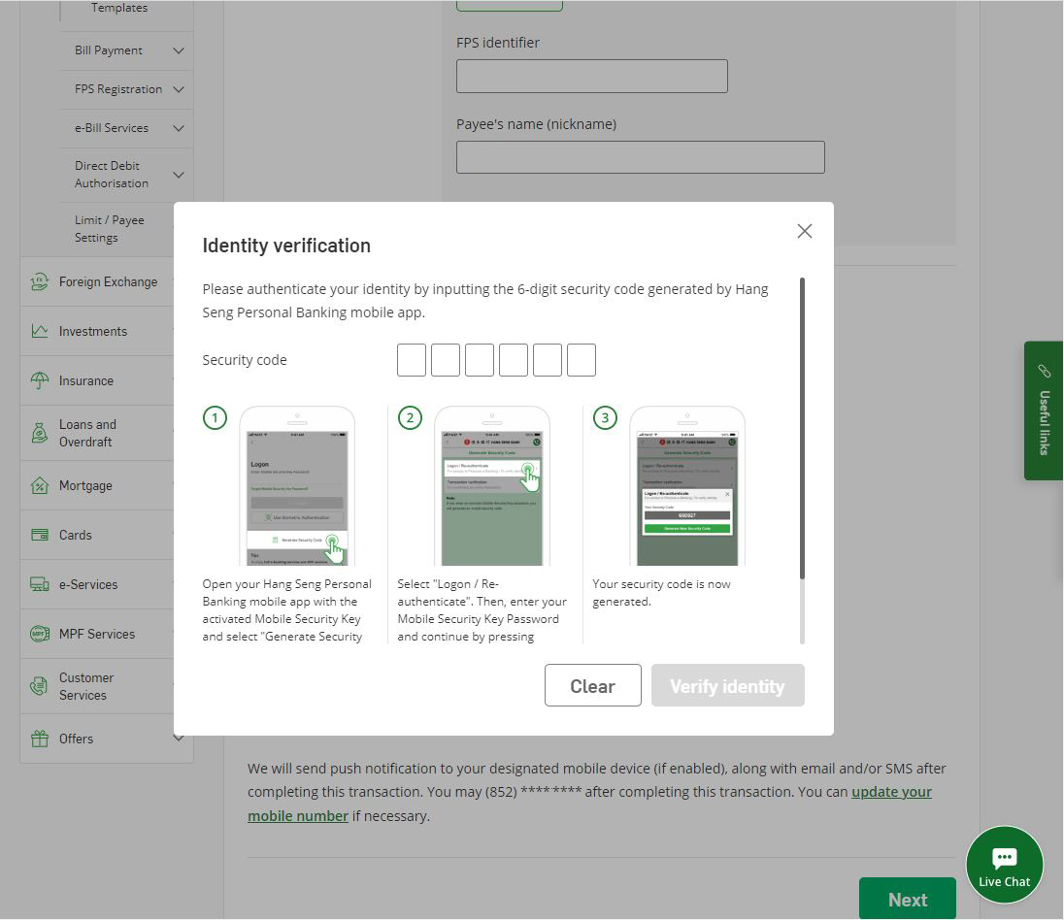The width and height of the screenshot is (1064, 920).
Task: Expand the Offers chevron
Action: pyautogui.click(x=179, y=739)
